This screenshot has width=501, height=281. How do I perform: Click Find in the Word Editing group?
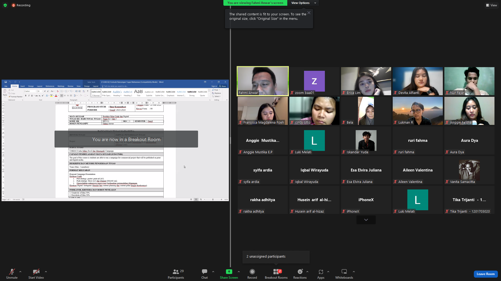[x=216, y=90]
